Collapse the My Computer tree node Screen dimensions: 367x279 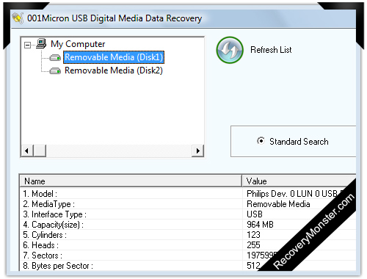27,45
